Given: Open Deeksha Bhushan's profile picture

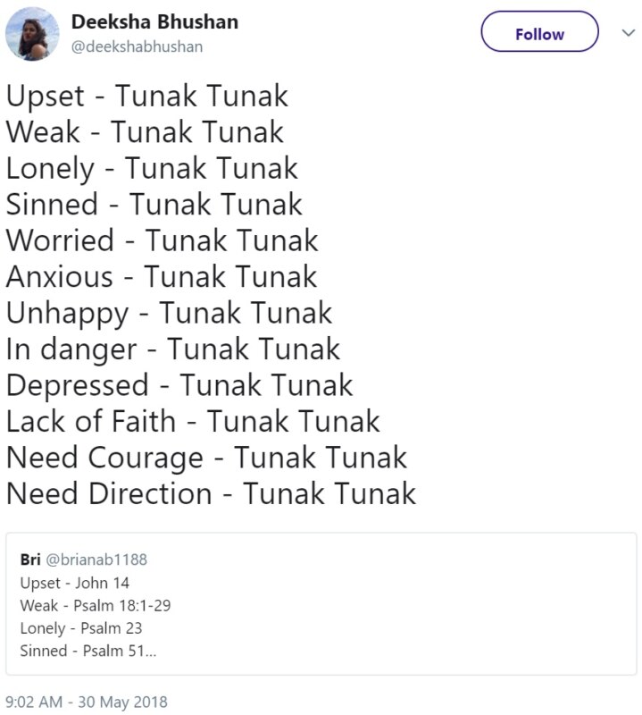Looking at the screenshot, I should (x=32, y=34).
